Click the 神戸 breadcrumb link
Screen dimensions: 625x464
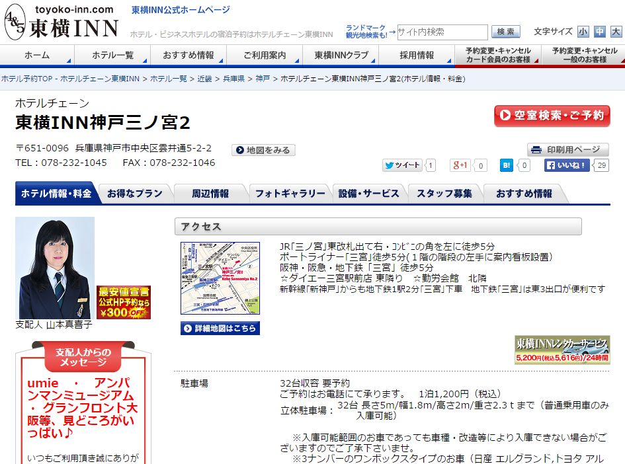263,79
